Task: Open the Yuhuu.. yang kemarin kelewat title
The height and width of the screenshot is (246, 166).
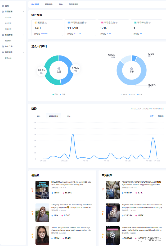Action: [x=71, y=229]
